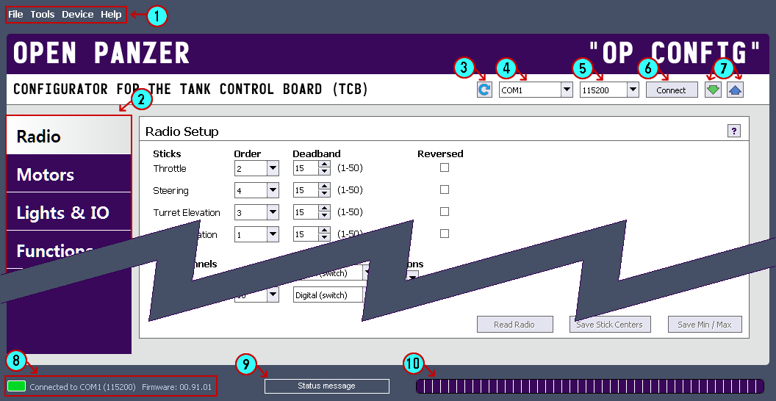The height and width of the screenshot is (401, 776).
Task: Open the Device menu
Action: click(77, 15)
